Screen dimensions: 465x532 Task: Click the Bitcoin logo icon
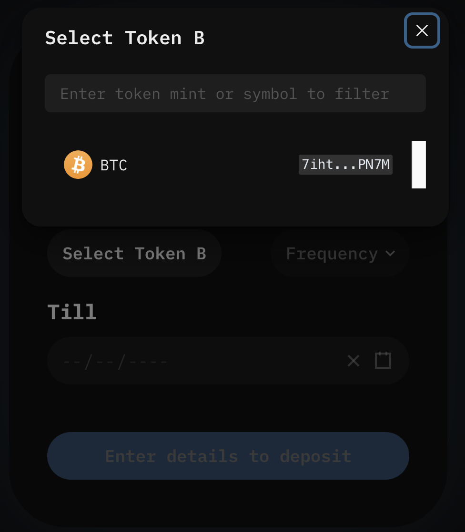pos(78,165)
